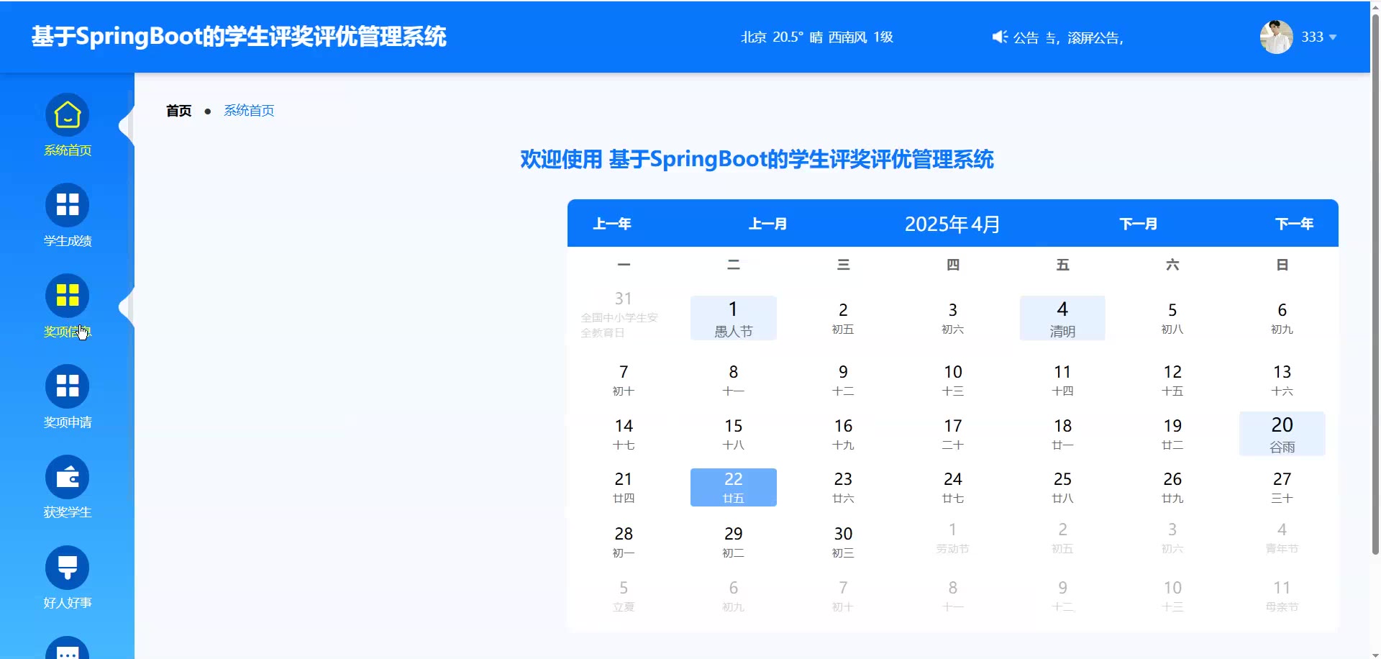Select May 4 青年节 date cell
Screen dimensions: 1381x659
[1282, 537]
